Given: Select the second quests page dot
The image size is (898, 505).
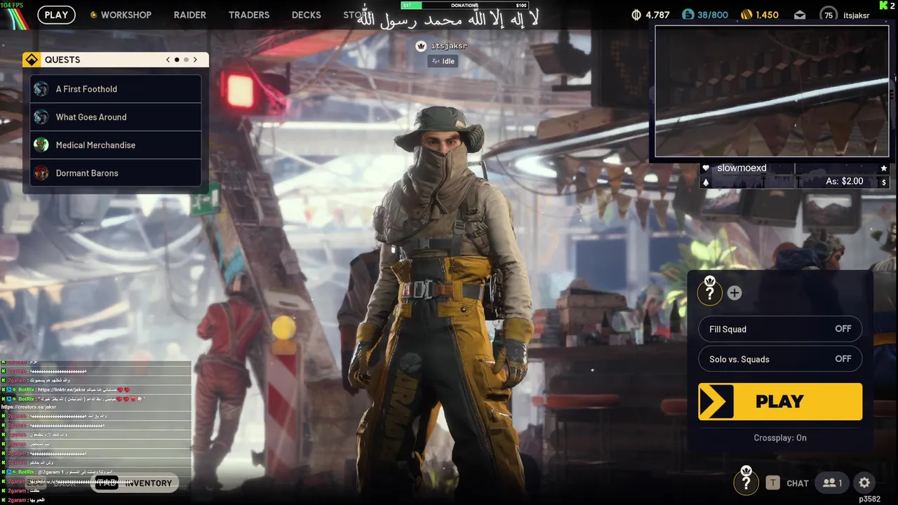Looking at the screenshot, I should [186, 60].
